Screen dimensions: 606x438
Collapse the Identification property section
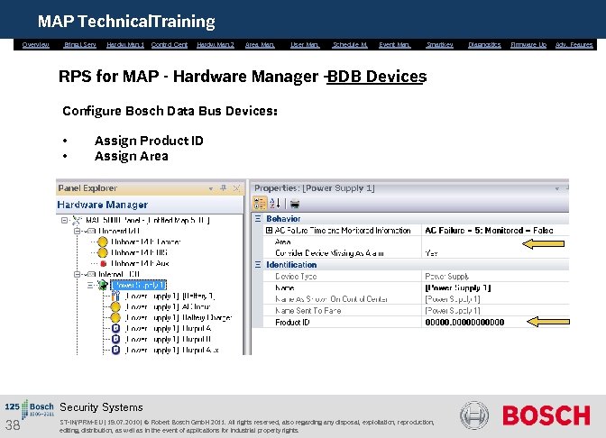pyautogui.click(x=258, y=265)
